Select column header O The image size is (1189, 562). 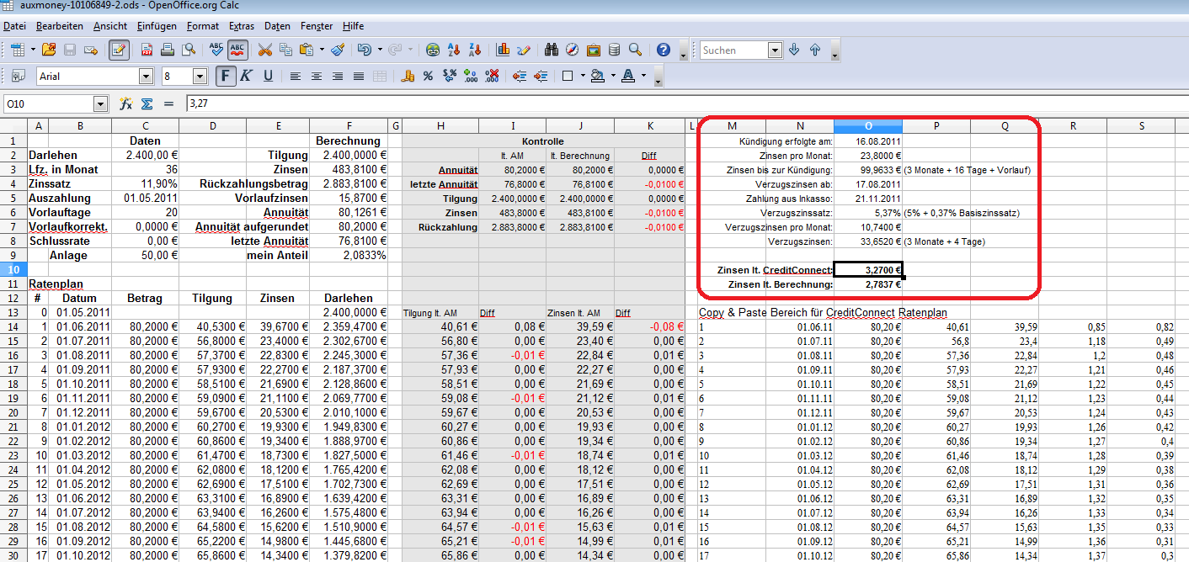tap(868, 126)
